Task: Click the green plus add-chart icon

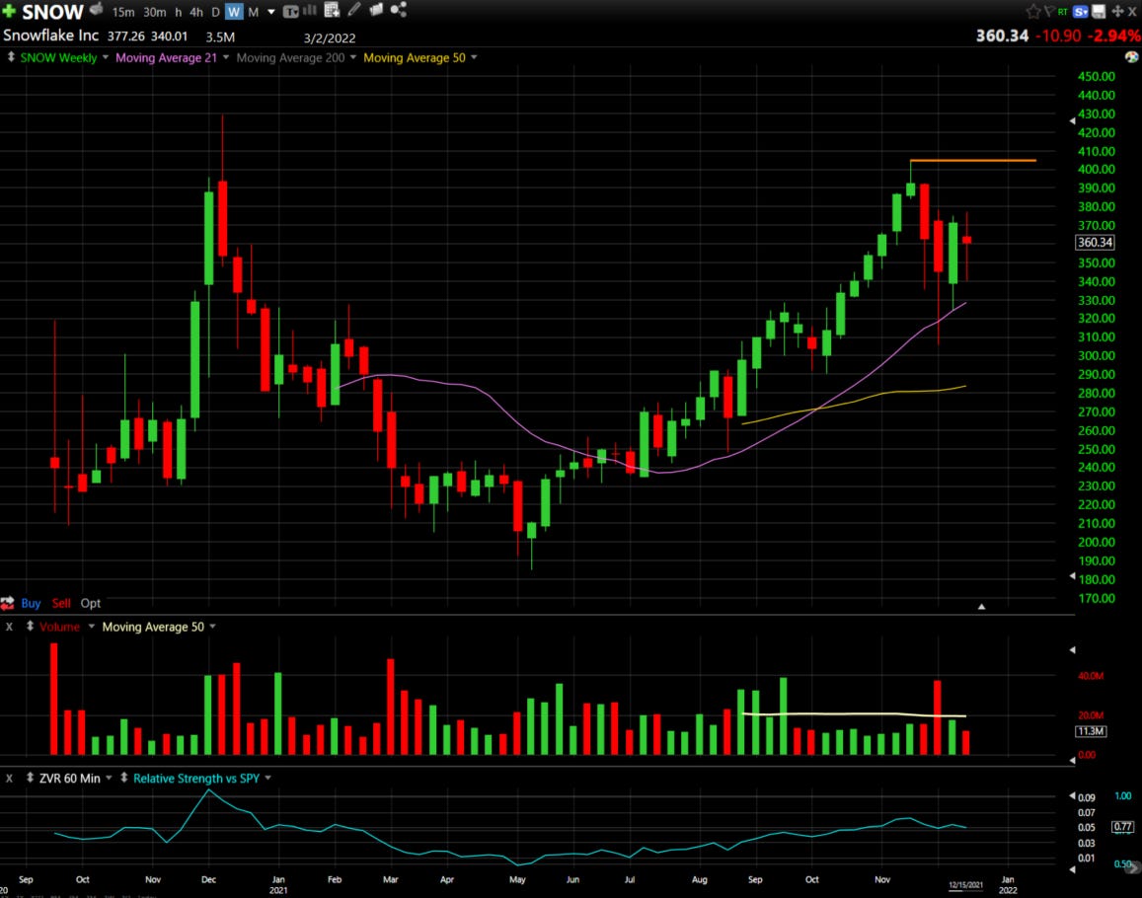Action: click(9, 12)
